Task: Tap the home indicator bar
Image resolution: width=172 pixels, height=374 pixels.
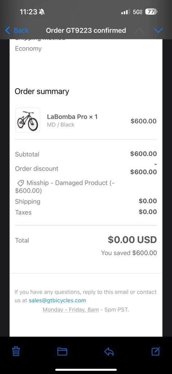Action: (86, 370)
